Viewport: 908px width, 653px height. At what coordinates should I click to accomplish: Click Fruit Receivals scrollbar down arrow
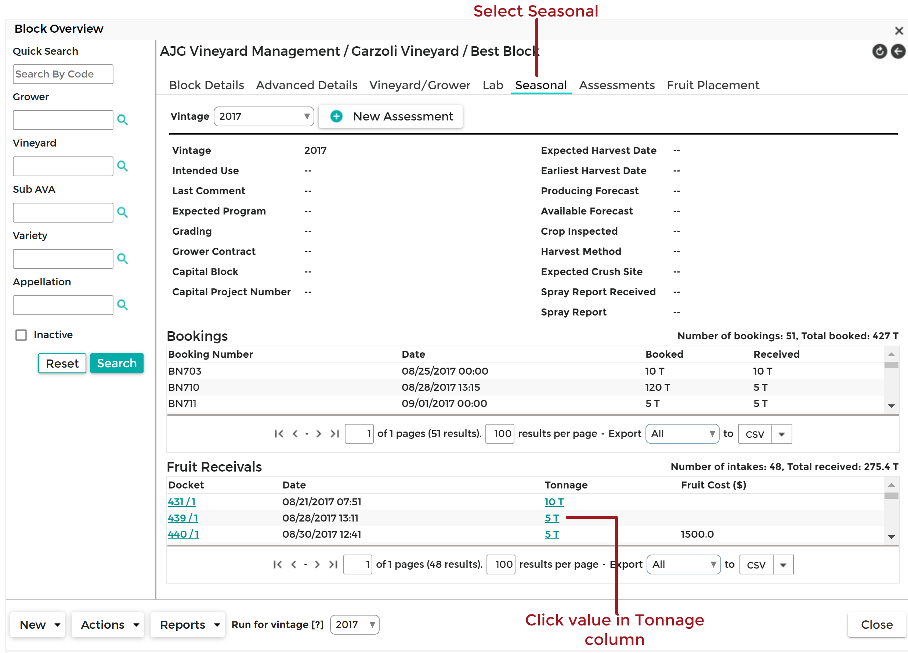pyautogui.click(x=891, y=537)
